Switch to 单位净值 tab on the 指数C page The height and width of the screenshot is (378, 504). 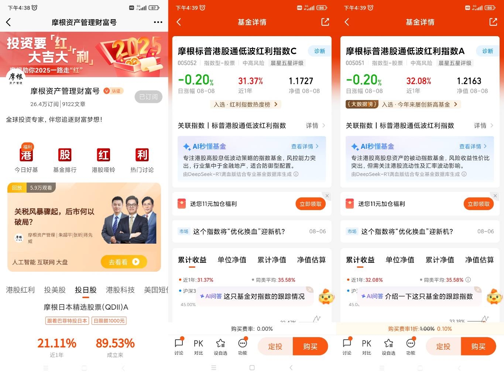[232, 260]
